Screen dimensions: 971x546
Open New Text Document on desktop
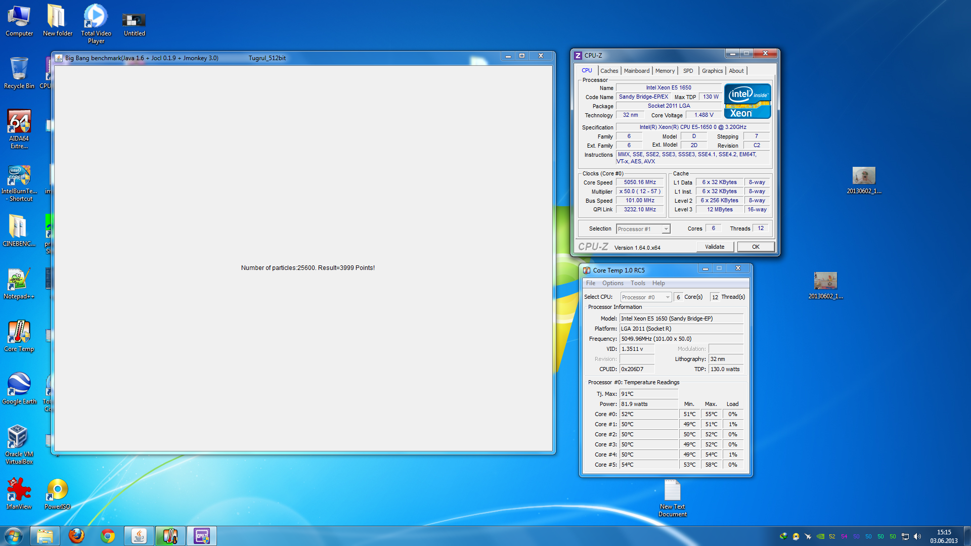click(x=673, y=498)
